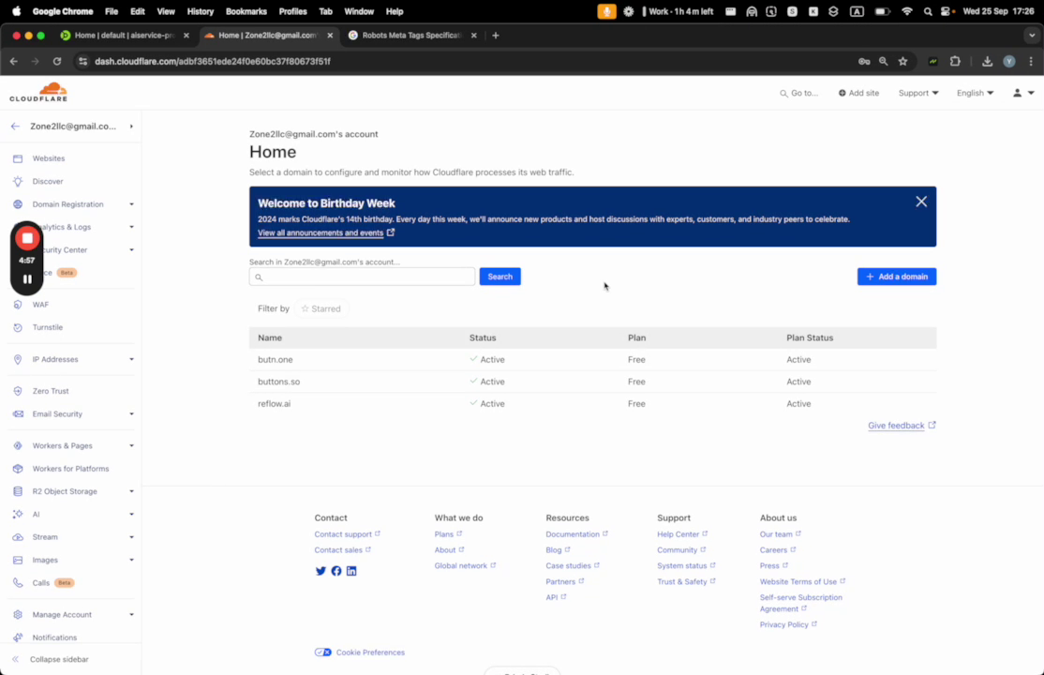
Task: Toggle the Cookie Preferences switch icon
Action: 323,652
